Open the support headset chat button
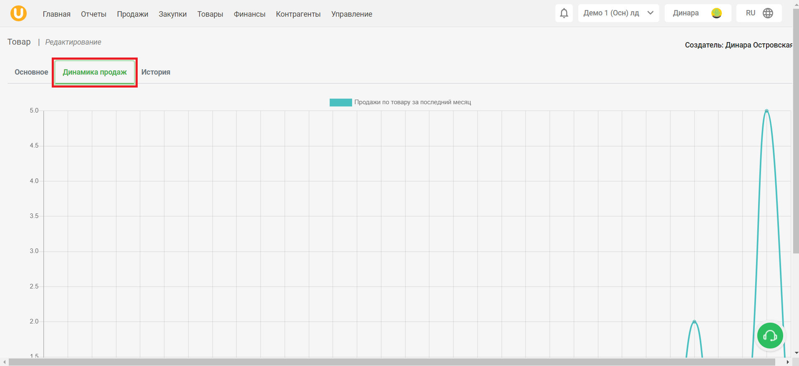Screen dimensions: 799x366 pos(770,336)
